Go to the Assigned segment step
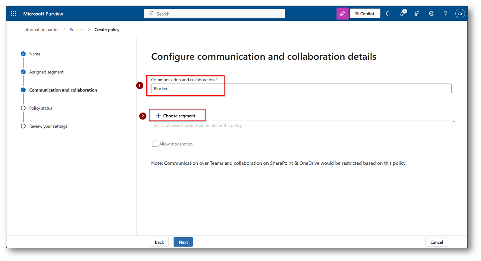Viewport: 481px width, 261px height. pos(46,72)
